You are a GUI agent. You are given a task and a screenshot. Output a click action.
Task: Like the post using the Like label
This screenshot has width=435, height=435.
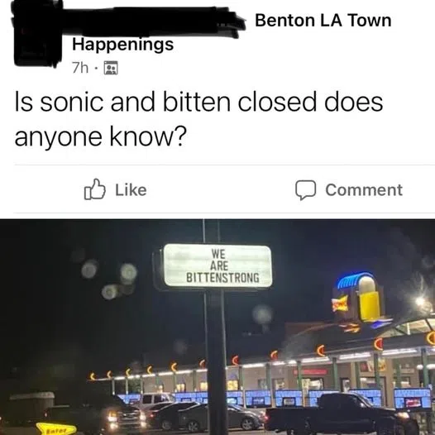131,190
